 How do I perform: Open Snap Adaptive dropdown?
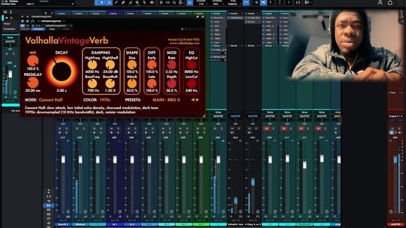[x=233, y=4]
